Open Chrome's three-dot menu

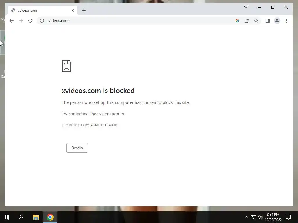tap(286, 21)
